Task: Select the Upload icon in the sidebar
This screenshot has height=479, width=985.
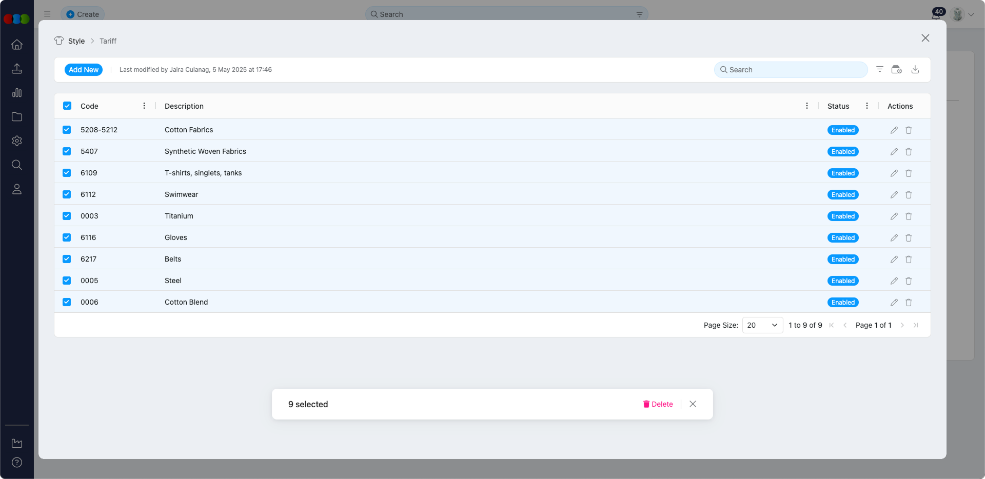Action: (x=17, y=69)
